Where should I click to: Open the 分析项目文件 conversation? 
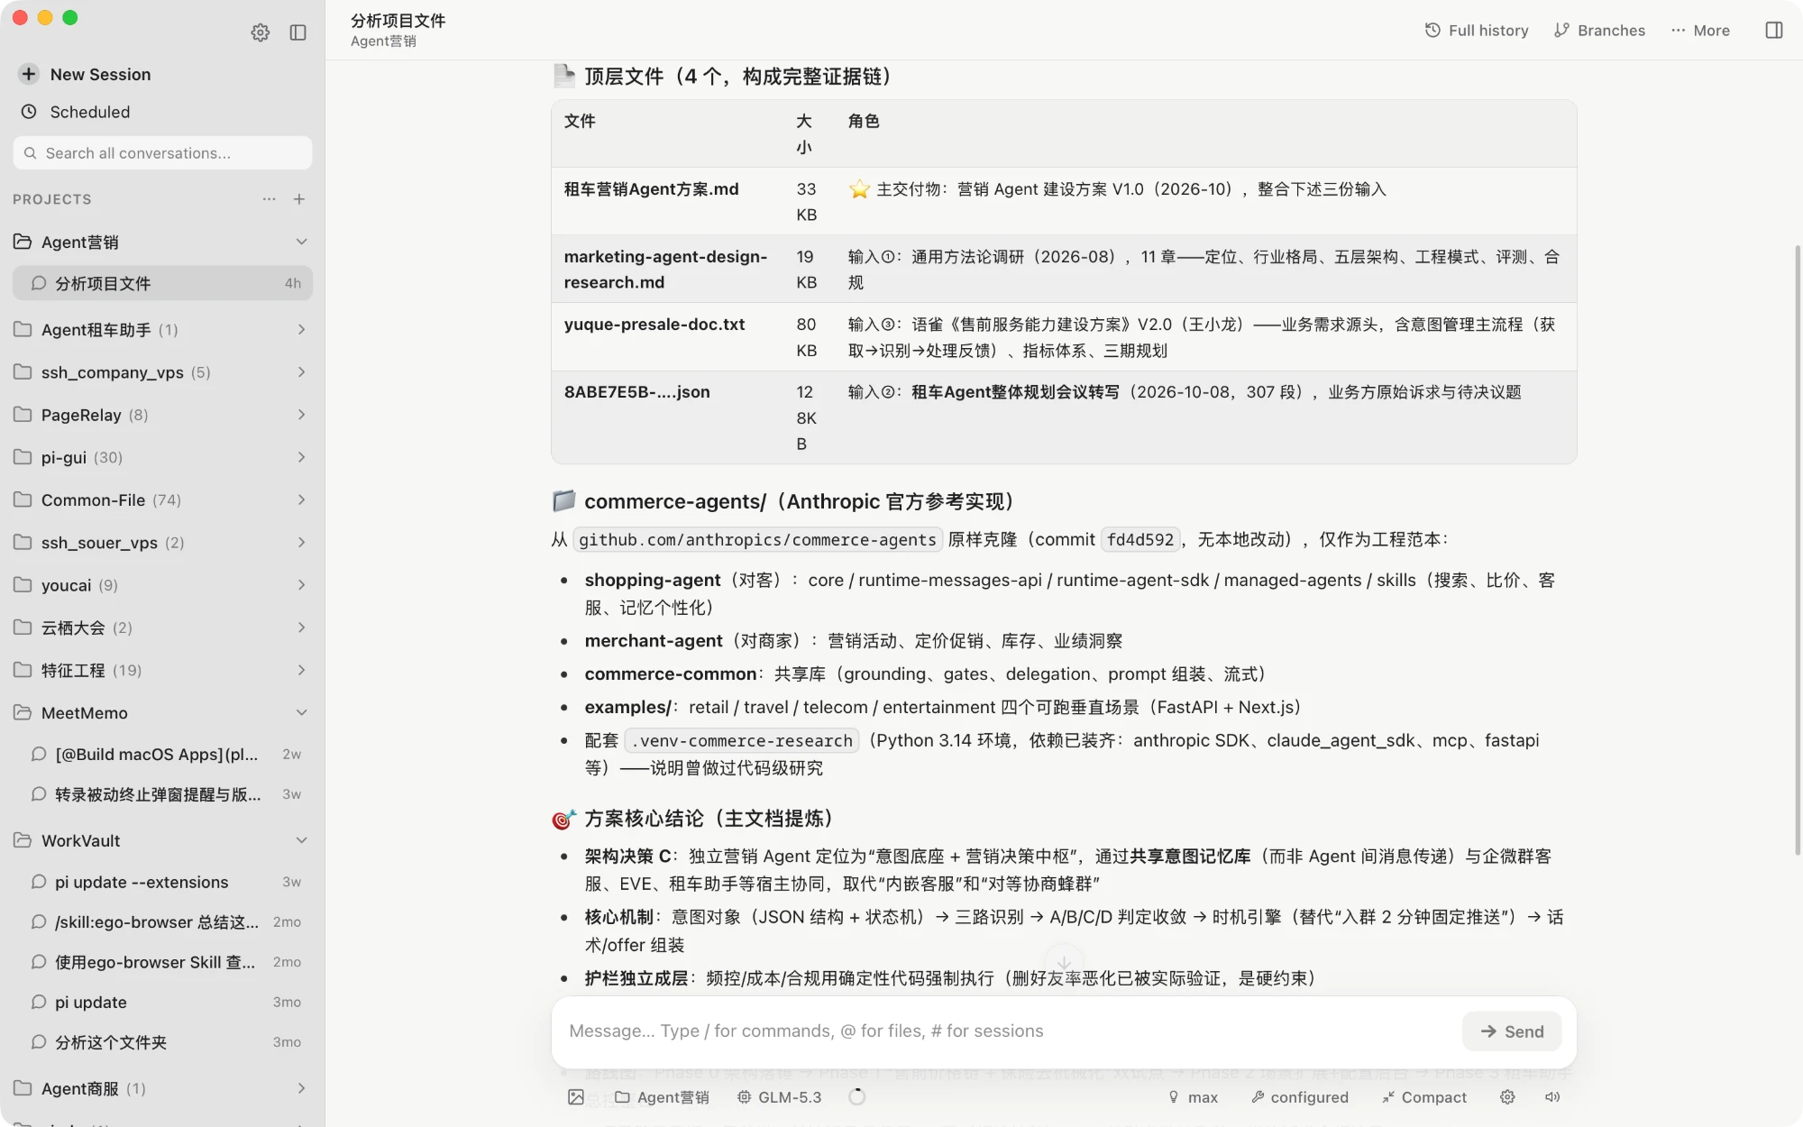[162, 283]
